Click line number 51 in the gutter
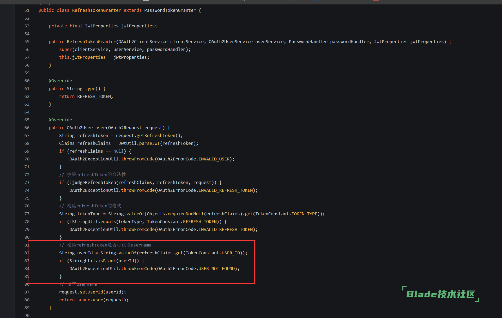The height and width of the screenshot is (318, 502). coord(27,10)
